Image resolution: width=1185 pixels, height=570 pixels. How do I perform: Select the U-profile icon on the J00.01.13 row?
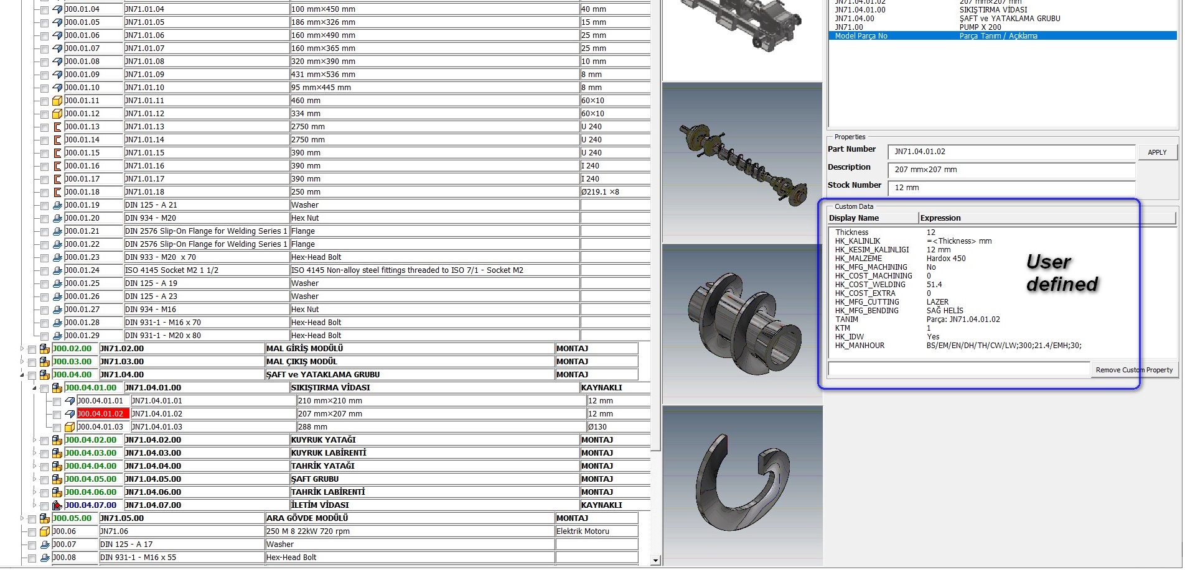point(58,126)
